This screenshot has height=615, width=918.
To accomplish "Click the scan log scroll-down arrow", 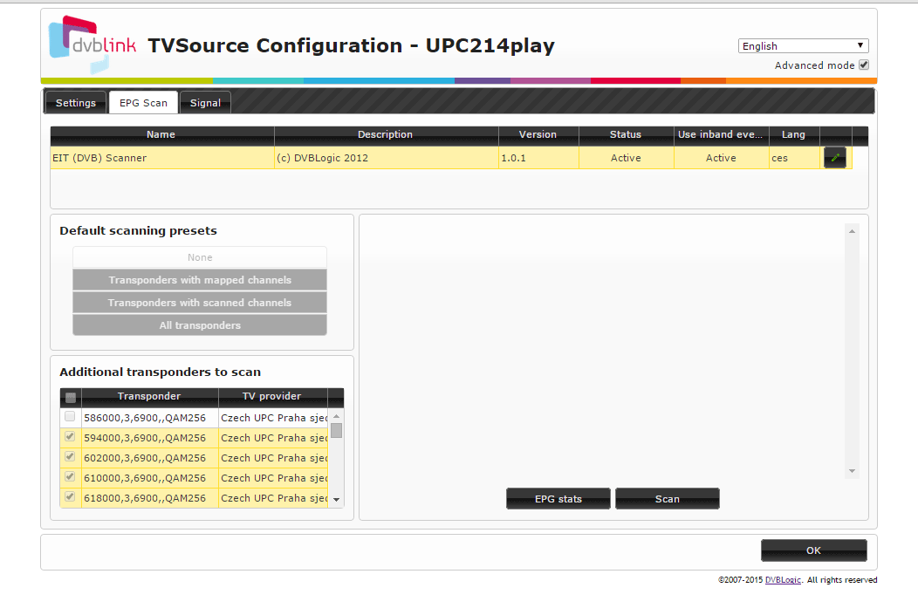I will coord(852,471).
